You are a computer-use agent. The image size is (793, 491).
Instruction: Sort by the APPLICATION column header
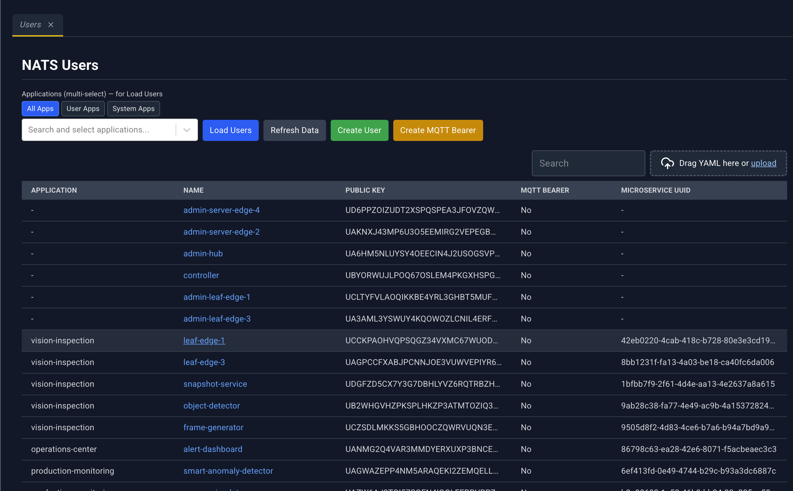click(54, 190)
